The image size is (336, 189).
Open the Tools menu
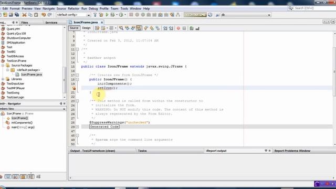124,8
